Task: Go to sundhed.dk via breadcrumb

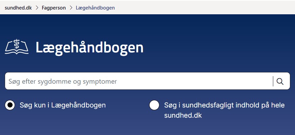Action: [x=18, y=8]
